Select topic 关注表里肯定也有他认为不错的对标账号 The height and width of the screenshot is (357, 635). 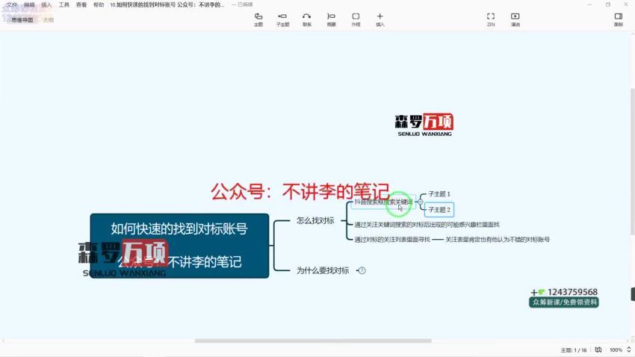click(498, 240)
